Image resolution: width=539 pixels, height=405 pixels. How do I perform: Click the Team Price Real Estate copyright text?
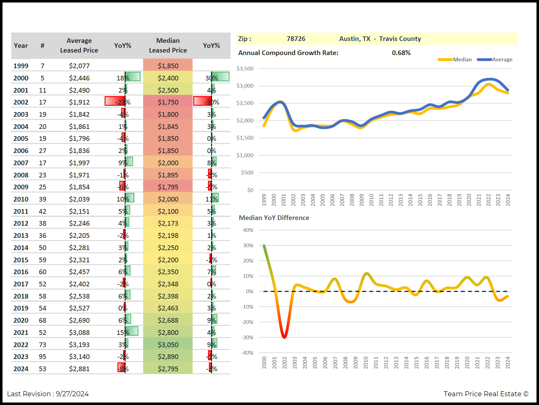coord(486,394)
